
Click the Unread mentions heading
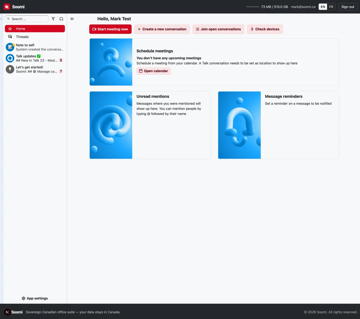point(153,96)
